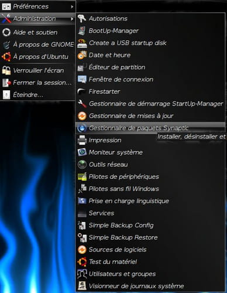Click the Outils réseau globe icon
This screenshot has height=293, width=227.
click(82, 165)
